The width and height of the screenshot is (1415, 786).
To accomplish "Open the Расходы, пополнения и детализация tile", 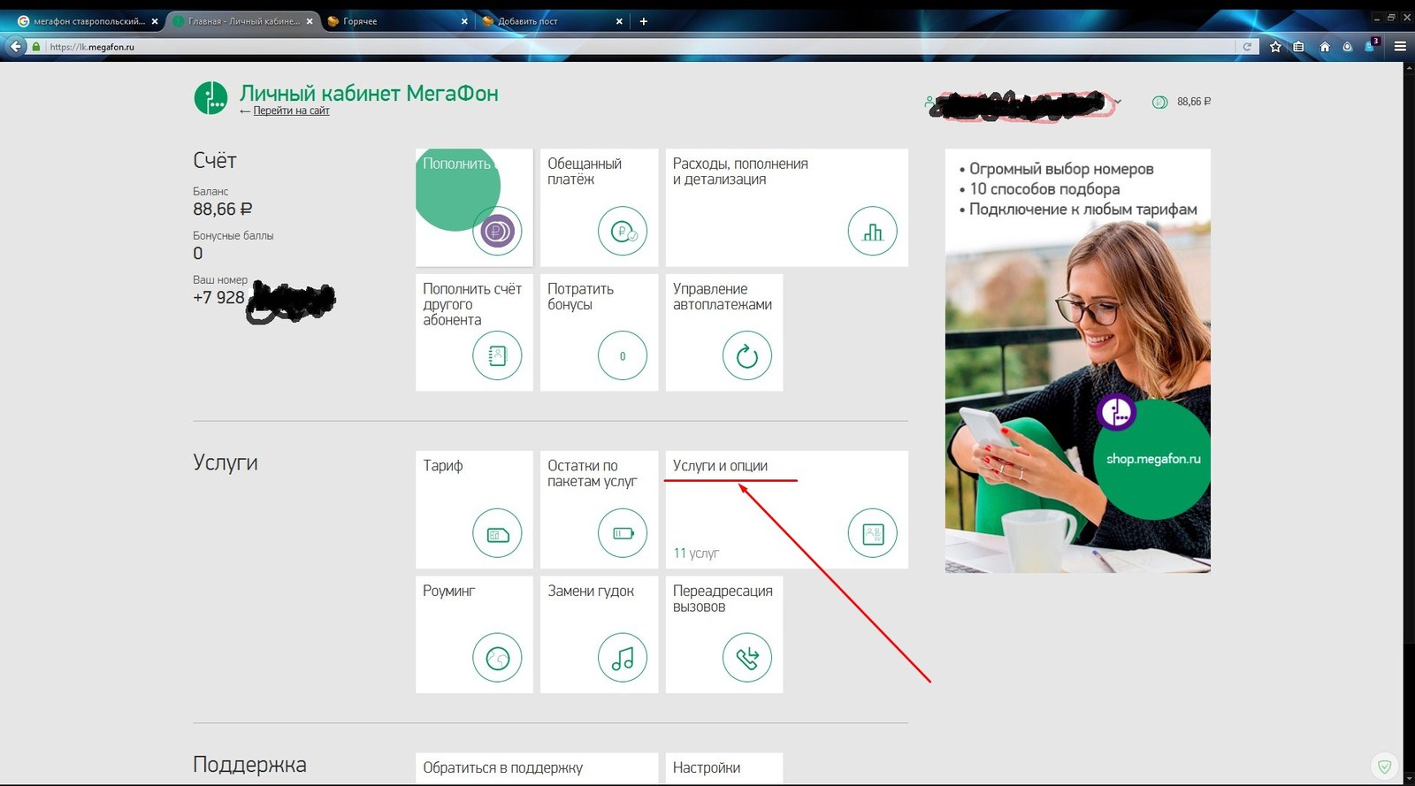I will tap(786, 207).
